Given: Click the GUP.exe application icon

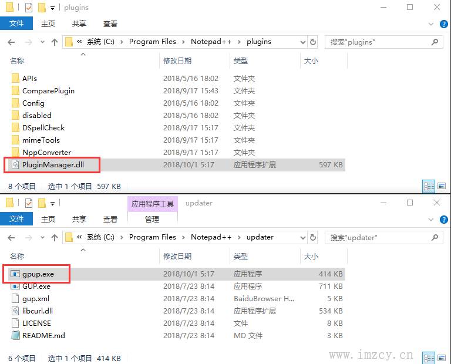Looking at the screenshot, I should [x=16, y=287].
